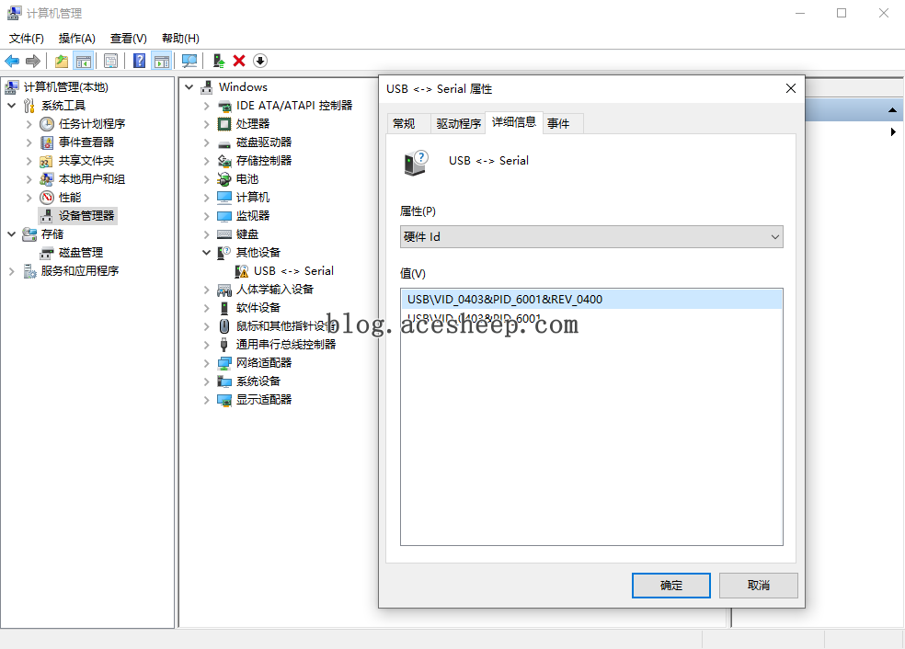Select 处理器 (Processors) category

pos(253,124)
